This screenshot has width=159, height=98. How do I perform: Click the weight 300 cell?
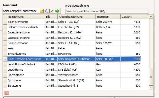131,86
